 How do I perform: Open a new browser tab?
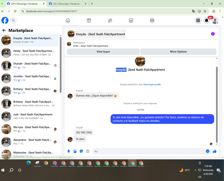pyautogui.click(x=92, y=4)
